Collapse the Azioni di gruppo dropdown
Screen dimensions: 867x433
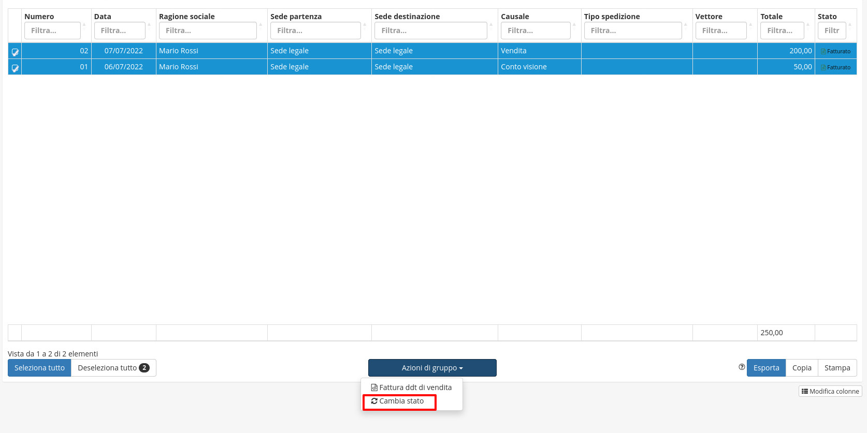click(x=432, y=368)
